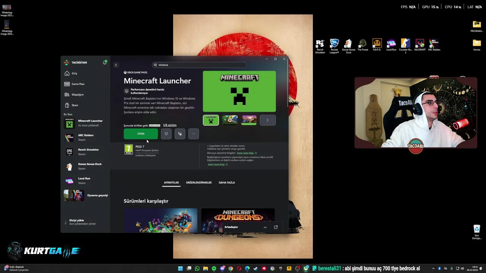Show hidden system tray icons

(433, 268)
